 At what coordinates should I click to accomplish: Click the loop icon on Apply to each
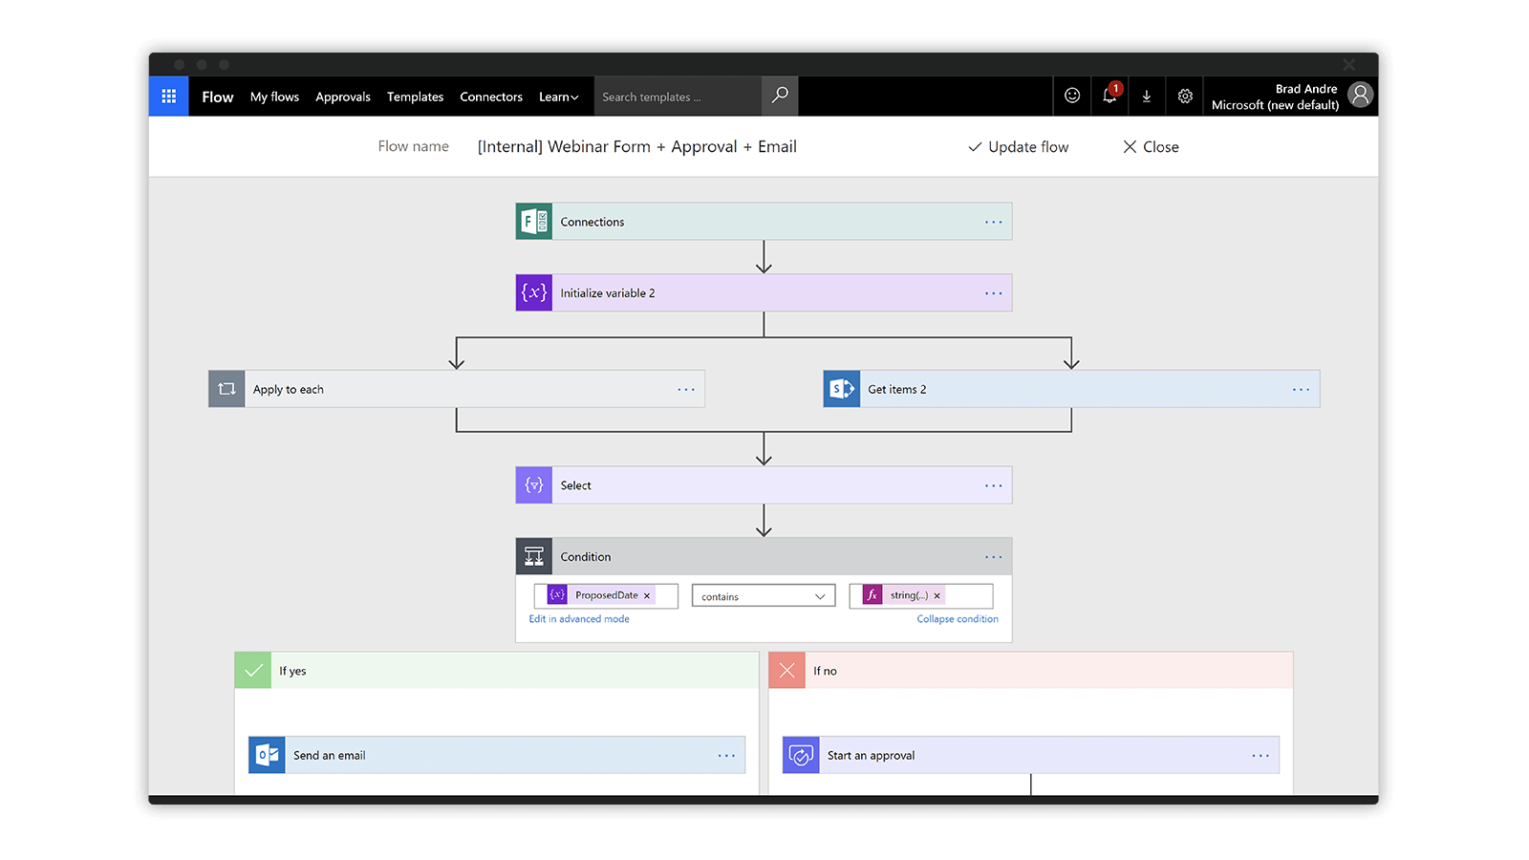click(x=226, y=389)
